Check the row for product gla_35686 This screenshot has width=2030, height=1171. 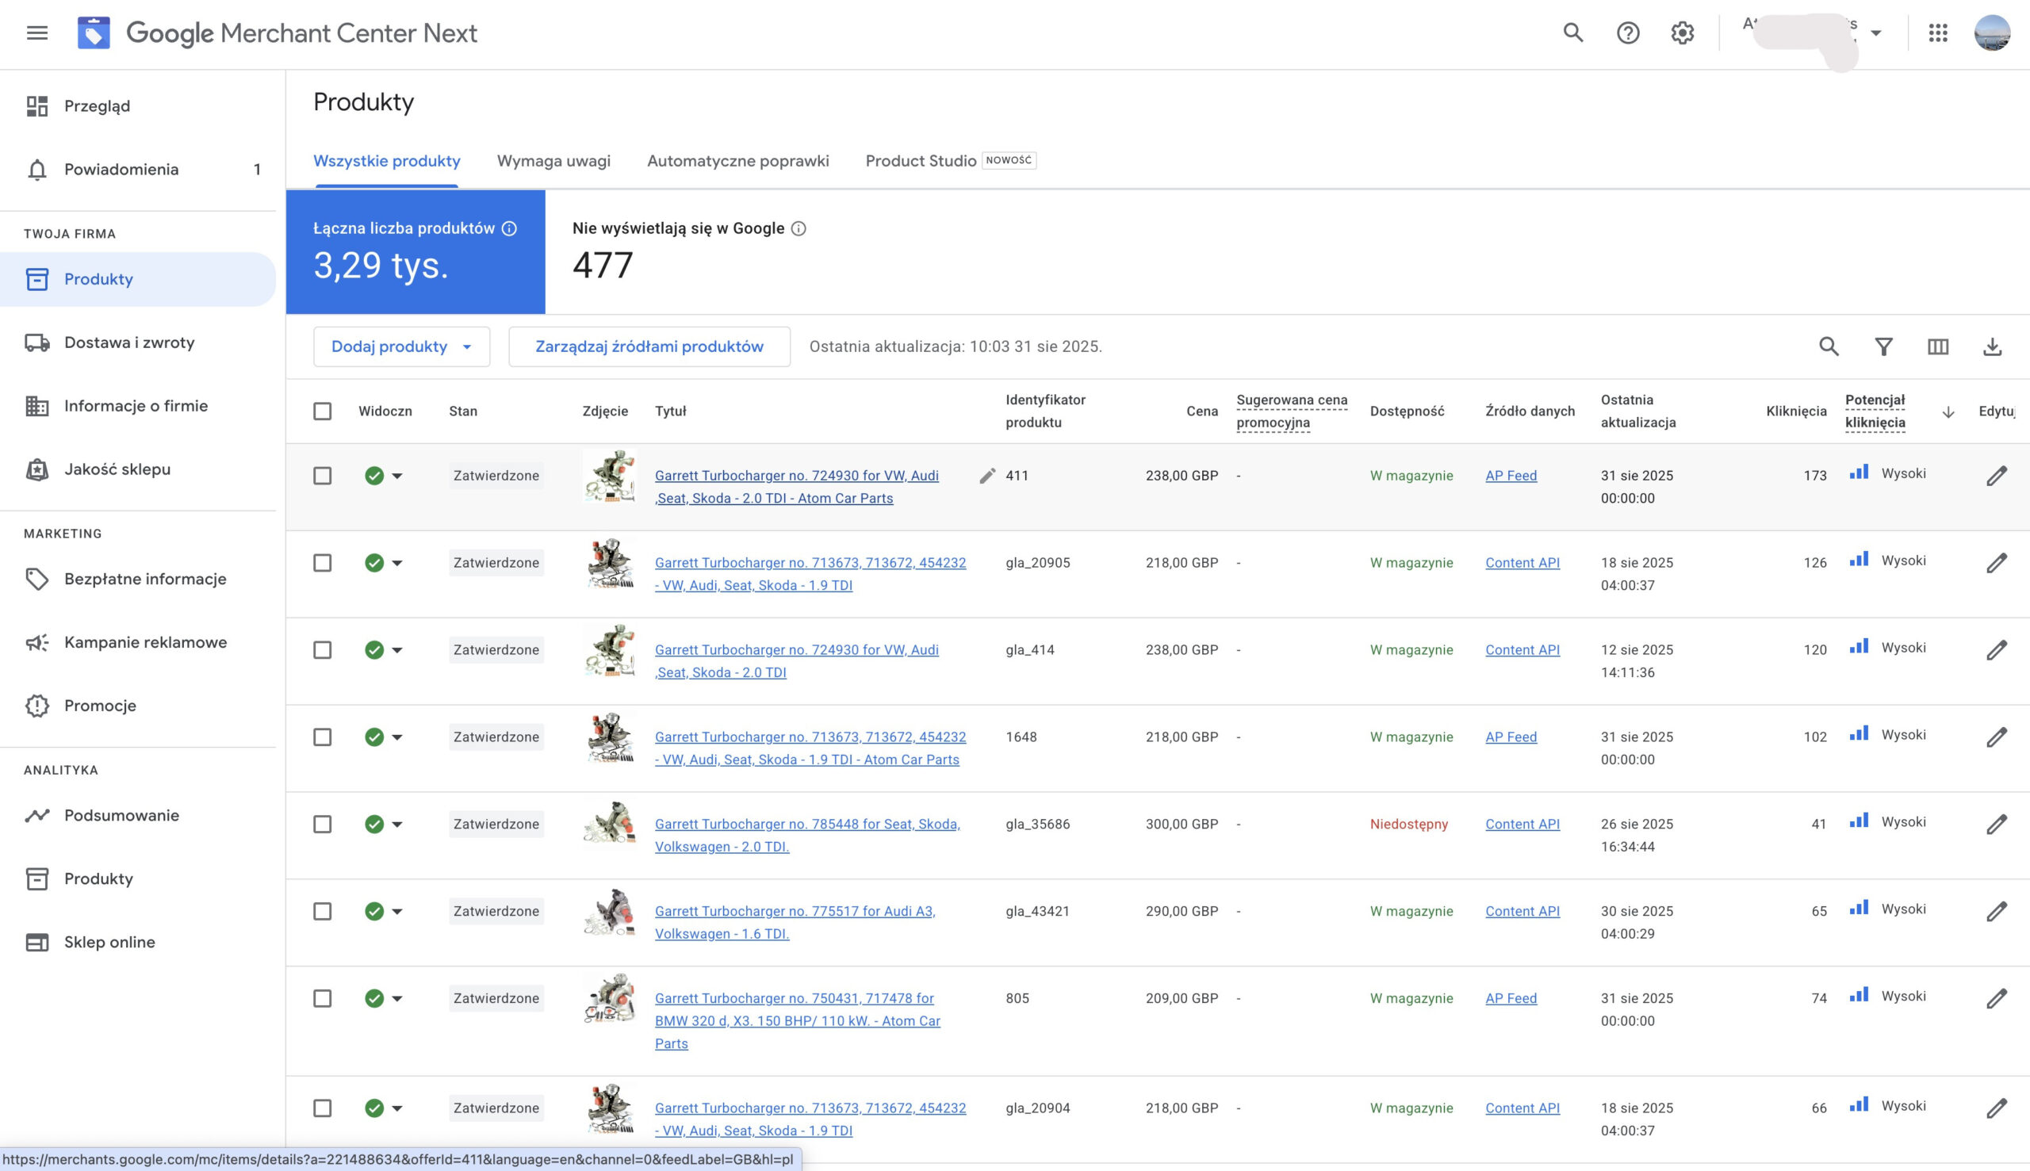point(323,824)
